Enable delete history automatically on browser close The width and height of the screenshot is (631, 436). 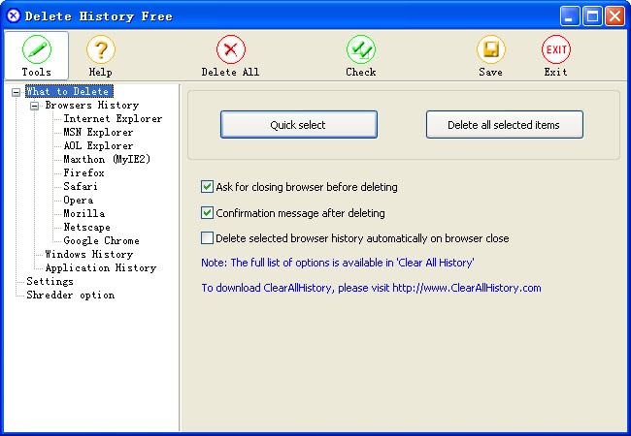(x=207, y=238)
